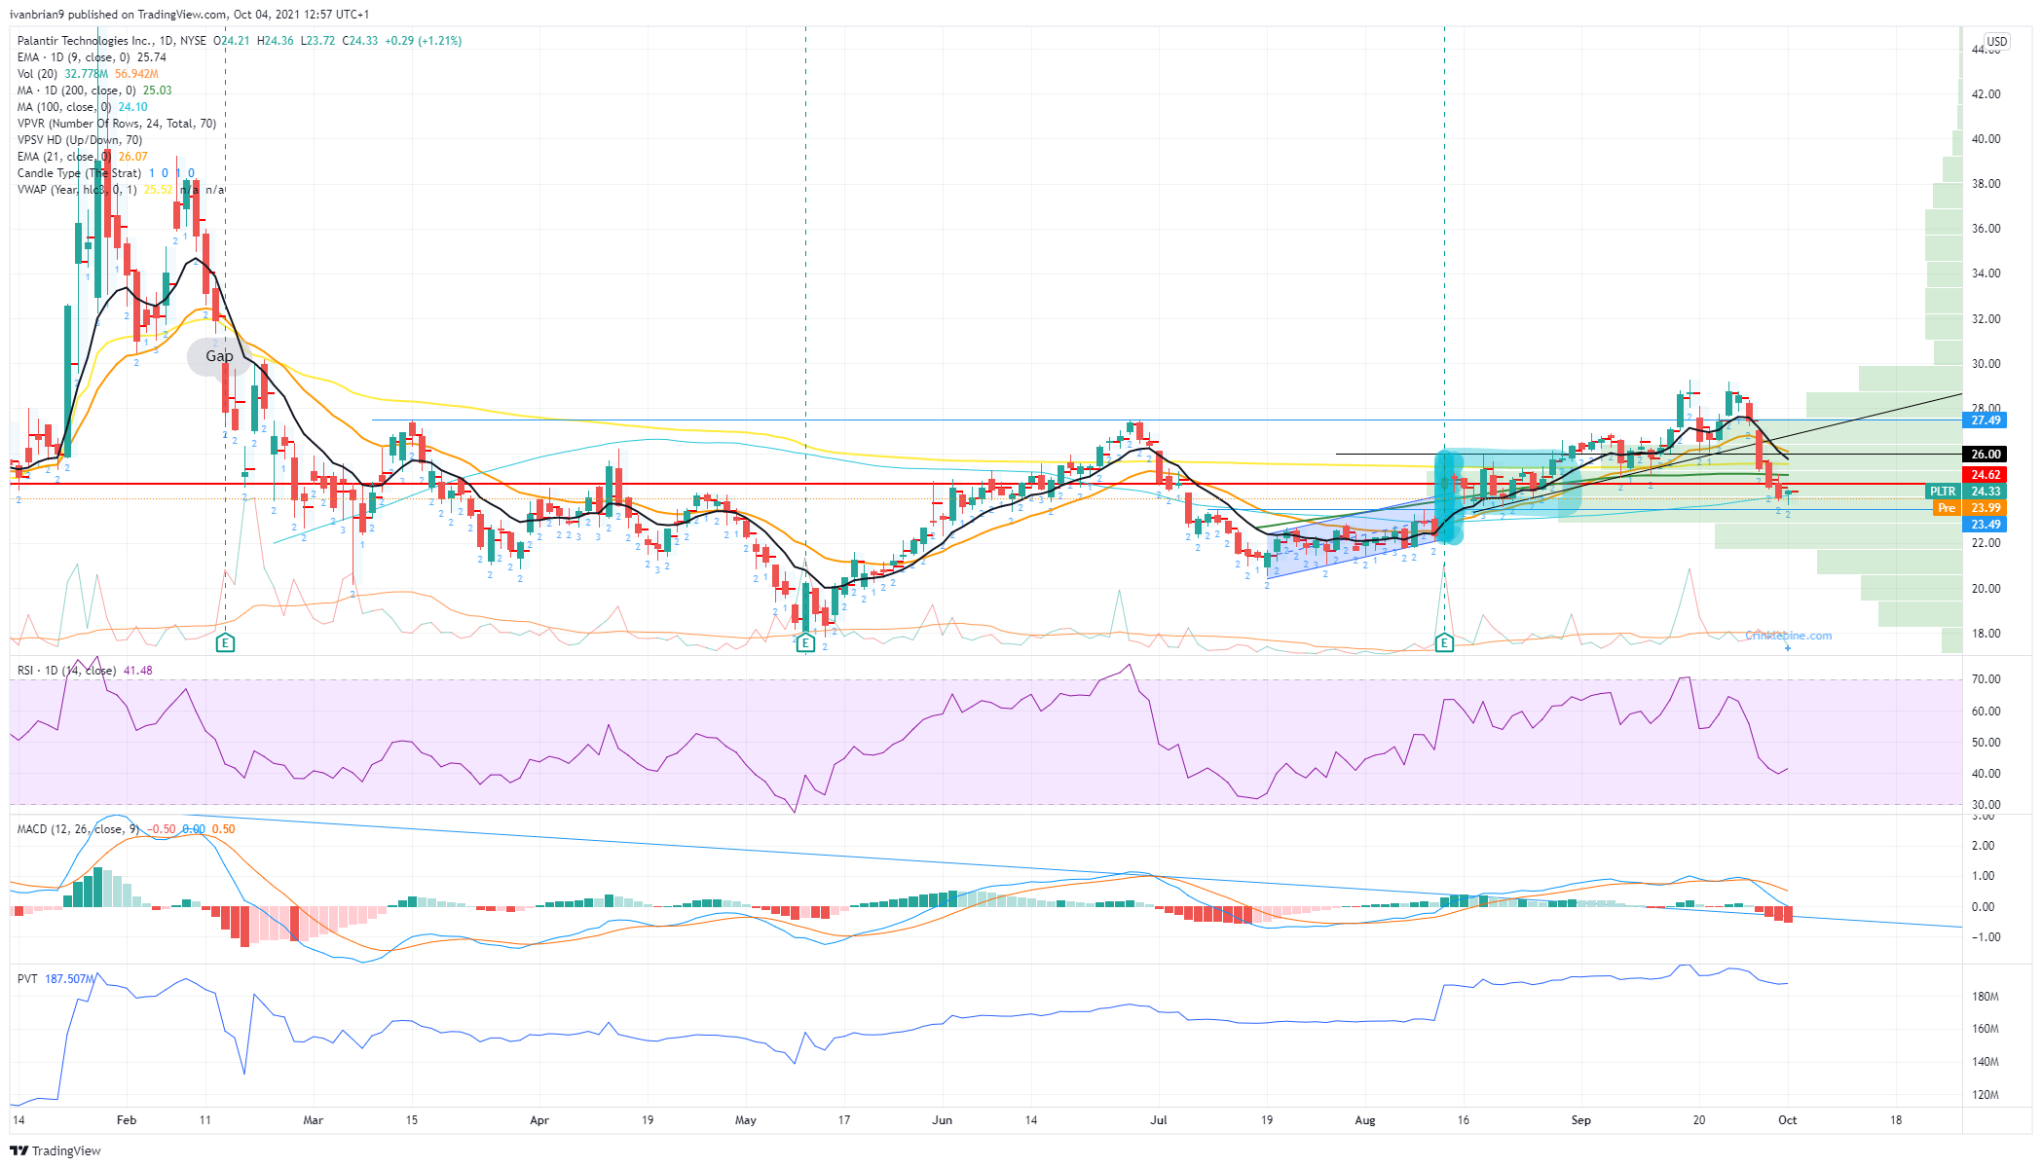Click the red 24.62 price label
2042x1168 pixels.
click(x=1985, y=475)
